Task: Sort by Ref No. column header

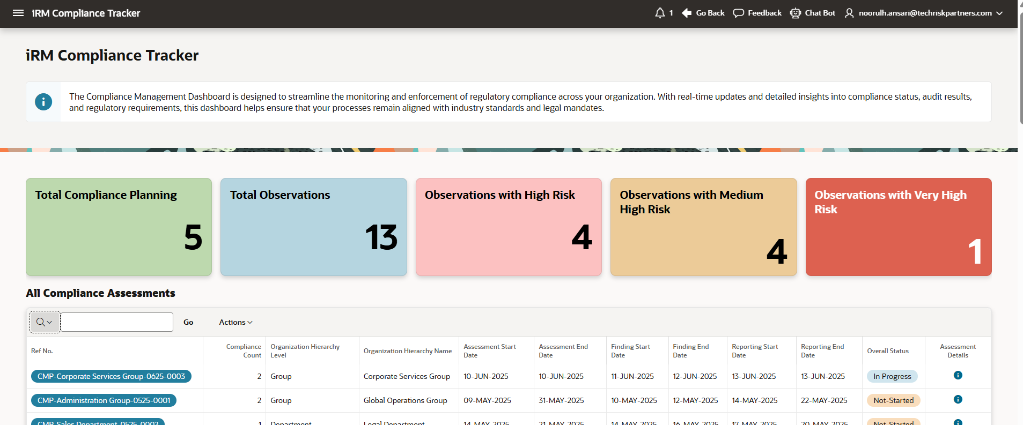Action: click(x=42, y=351)
